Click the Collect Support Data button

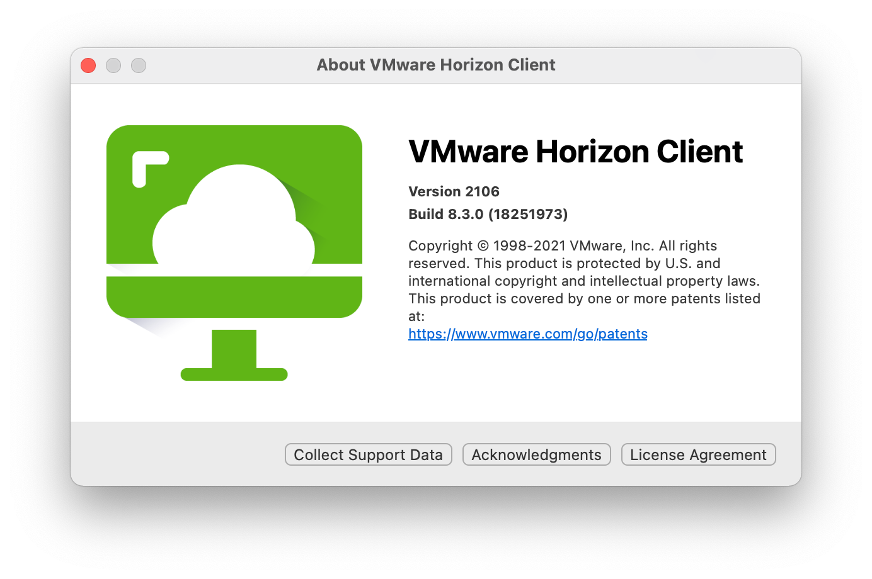369,454
